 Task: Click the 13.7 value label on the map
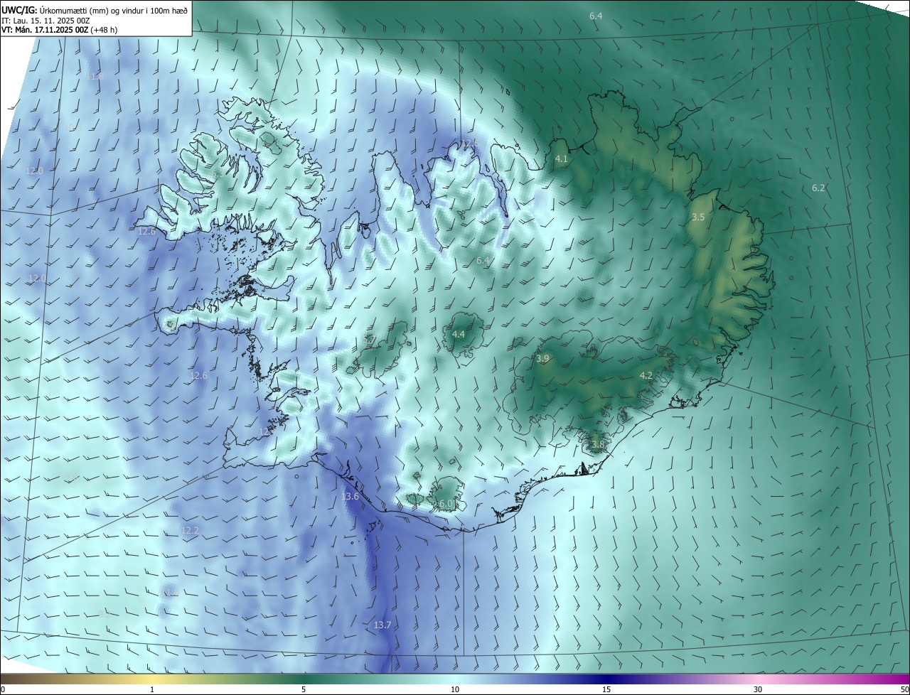click(382, 625)
